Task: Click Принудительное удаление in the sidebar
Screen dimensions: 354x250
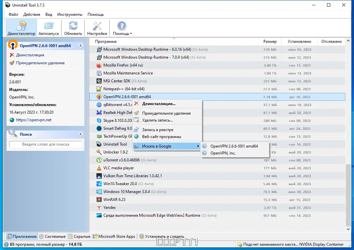Action: 40,63
